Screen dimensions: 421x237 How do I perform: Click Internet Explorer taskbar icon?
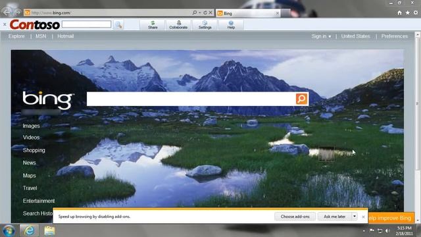(29, 230)
